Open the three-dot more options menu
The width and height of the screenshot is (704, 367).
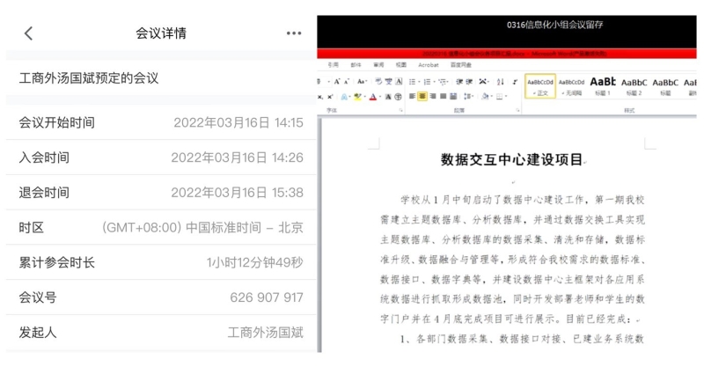tap(293, 33)
